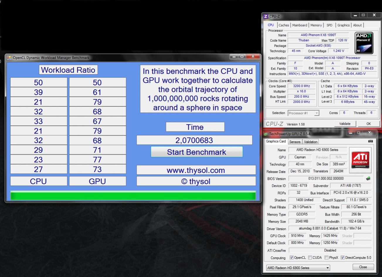Click the ATI Radeon logo in GPU-Z
The height and width of the screenshot is (277, 382).
(360, 160)
